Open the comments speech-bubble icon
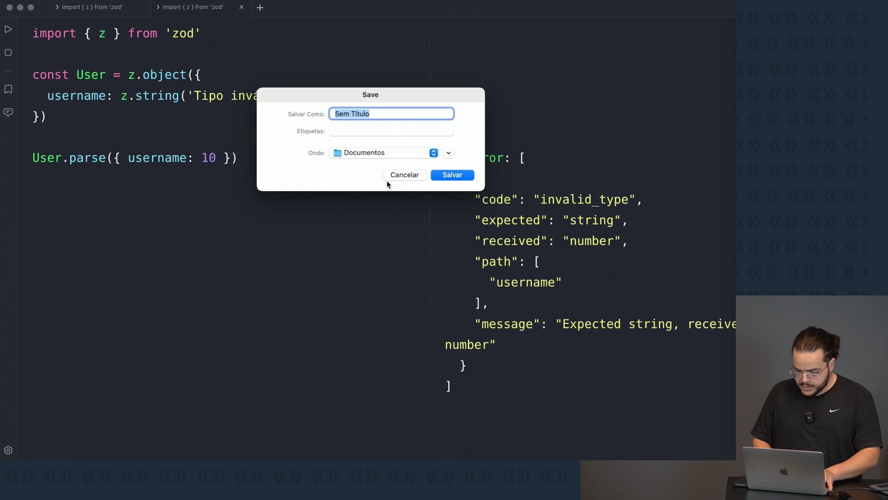888x500 pixels. pyautogui.click(x=8, y=112)
